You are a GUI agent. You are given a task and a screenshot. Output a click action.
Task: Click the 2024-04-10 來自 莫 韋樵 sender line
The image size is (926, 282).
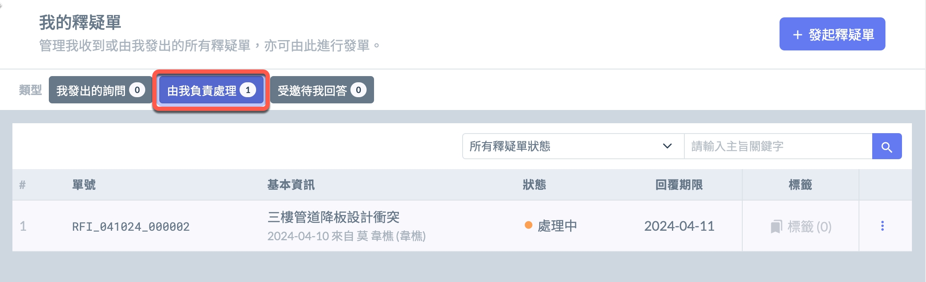[x=346, y=236]
